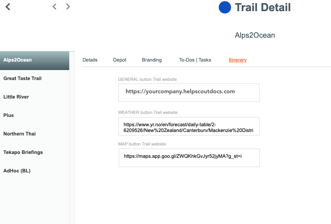
Task: Switch to the Details tab
Action: pyautogui.click(x=90, y=60)
